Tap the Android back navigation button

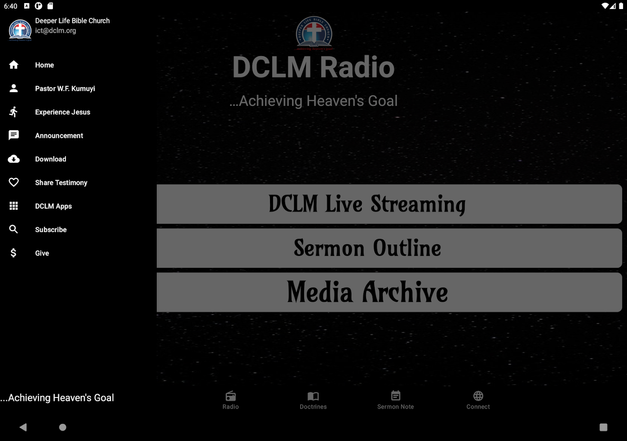(x=23, y=427)
